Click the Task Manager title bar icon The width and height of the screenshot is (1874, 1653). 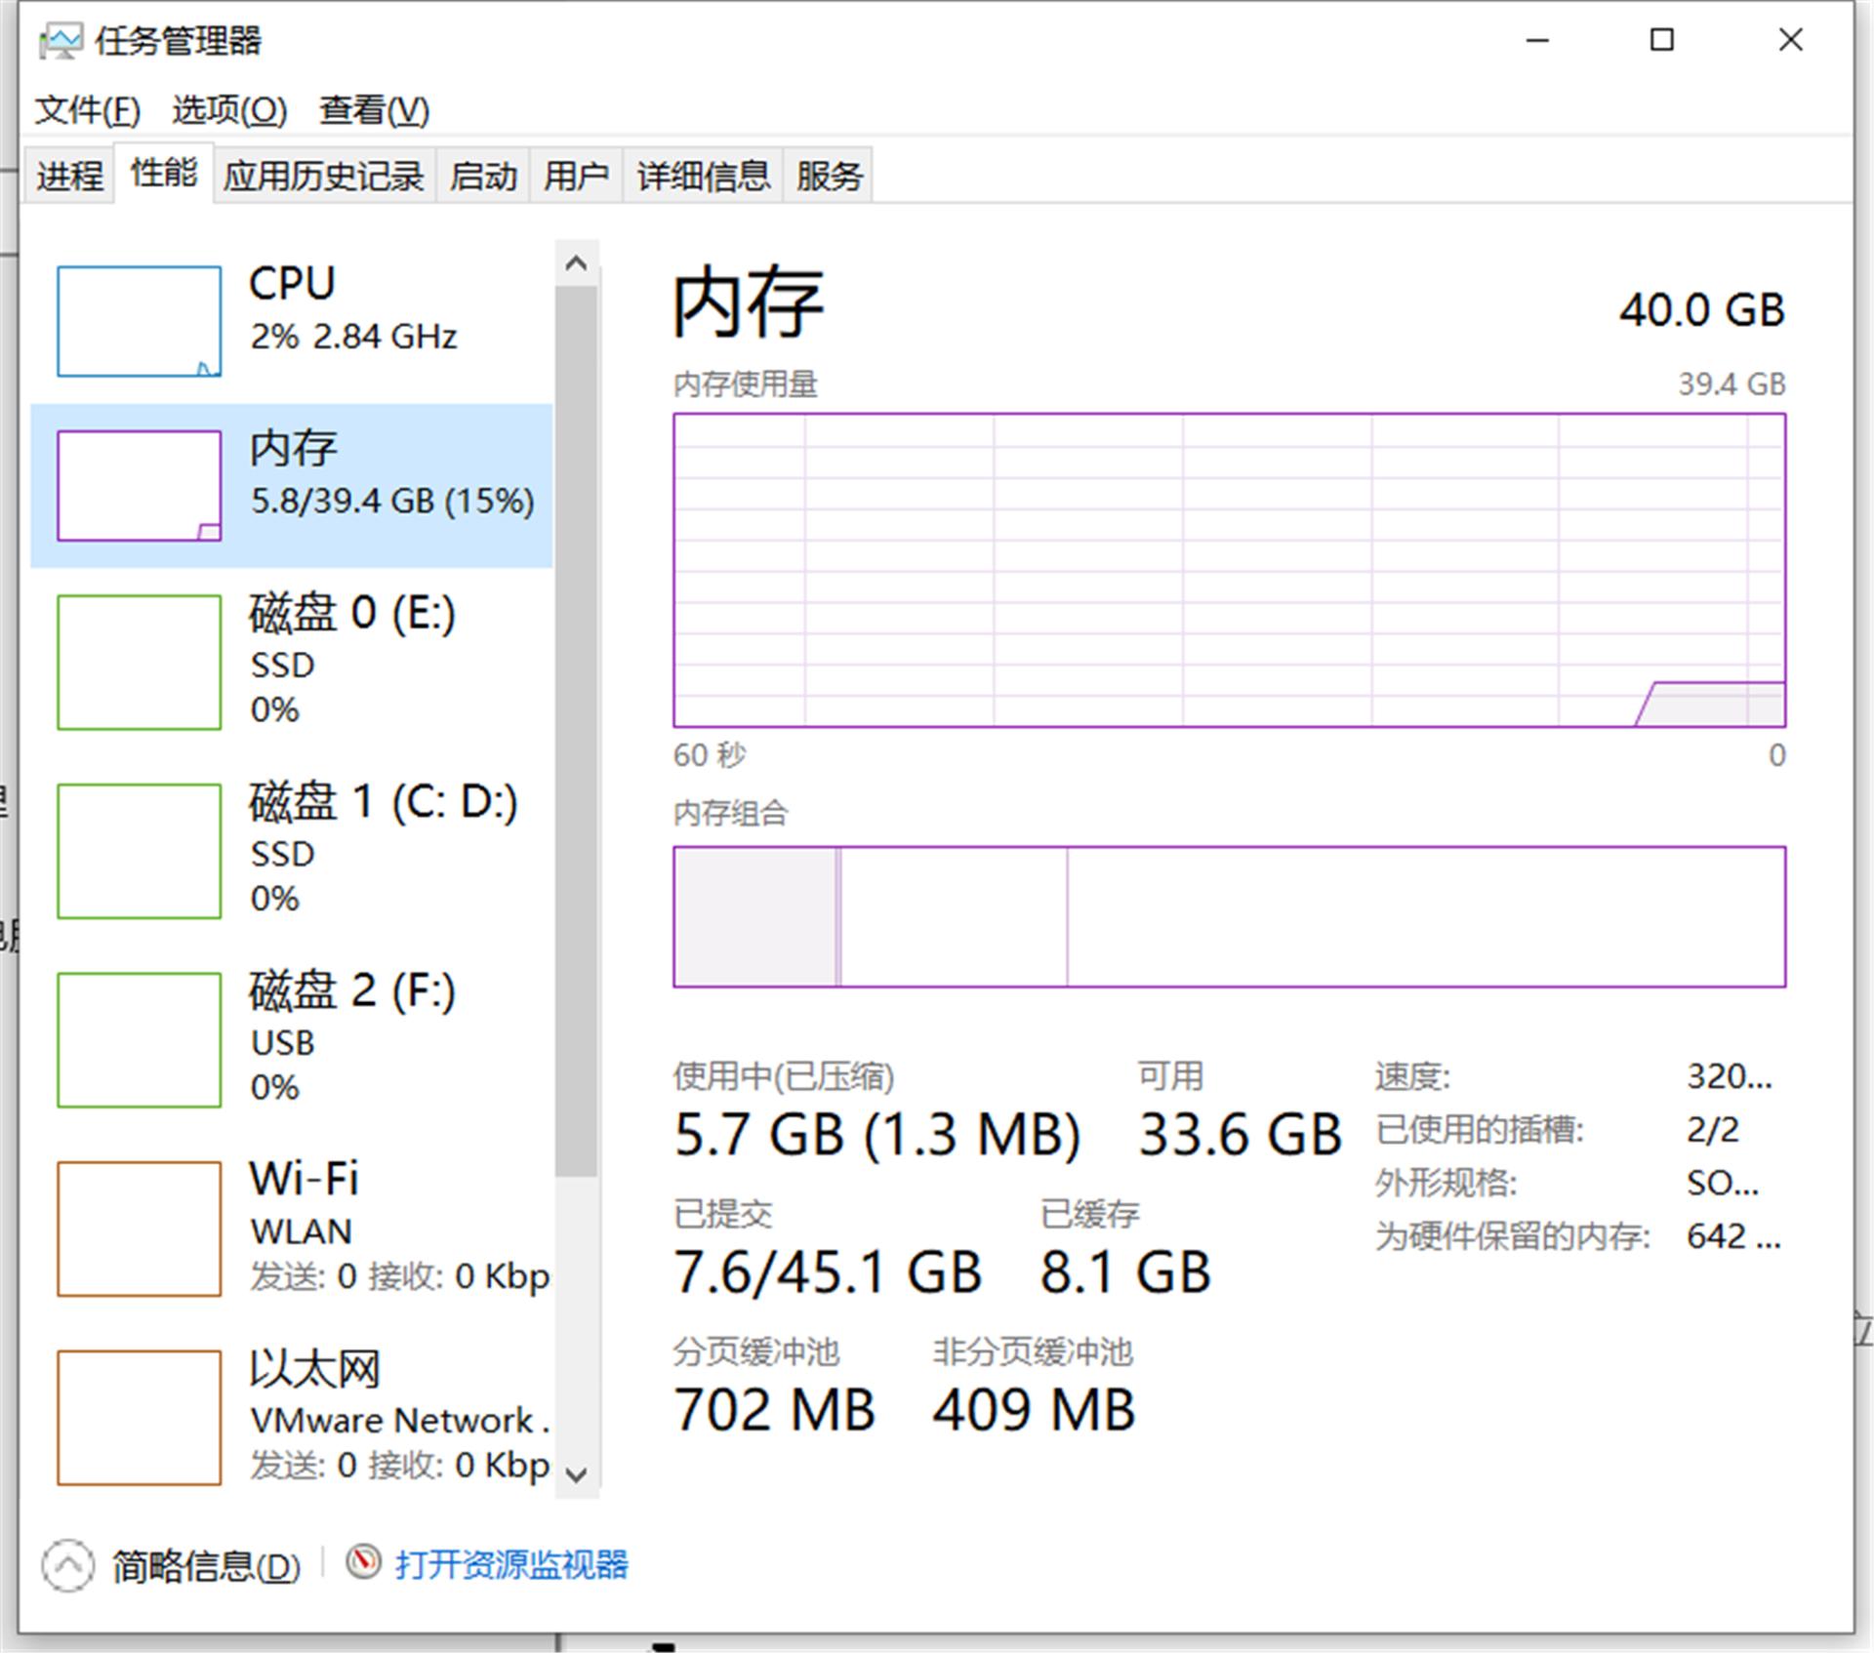(61, 41)
